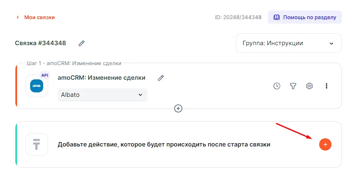This screenshot has width=363, height=188.
Task: Open the filter funnel icon in step 1
Action: [x=293, y=86]
